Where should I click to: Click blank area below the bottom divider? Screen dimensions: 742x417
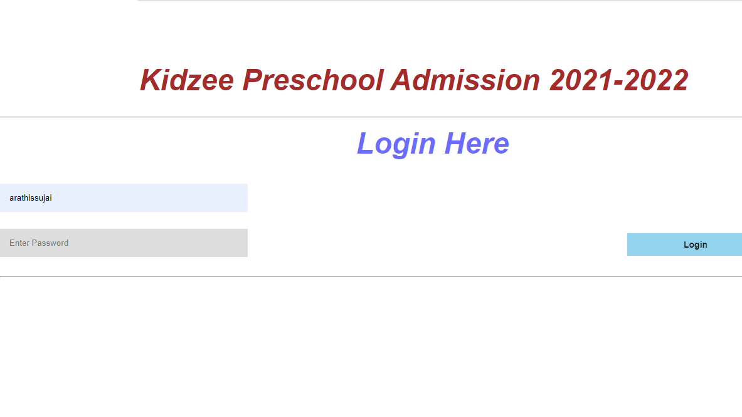pyautogui.click(x=371, y=346)
